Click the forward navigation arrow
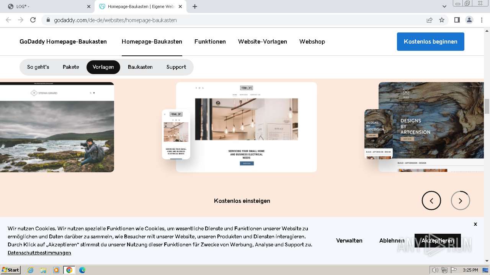The image size is (490, 275). 21,20
